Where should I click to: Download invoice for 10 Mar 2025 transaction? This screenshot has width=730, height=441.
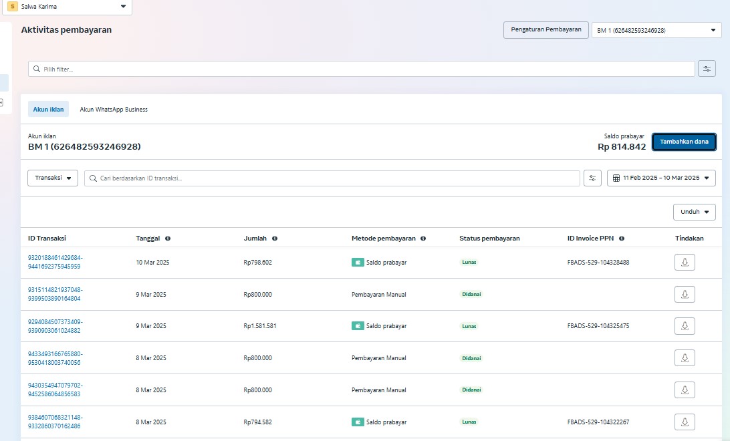coord(685,263)
